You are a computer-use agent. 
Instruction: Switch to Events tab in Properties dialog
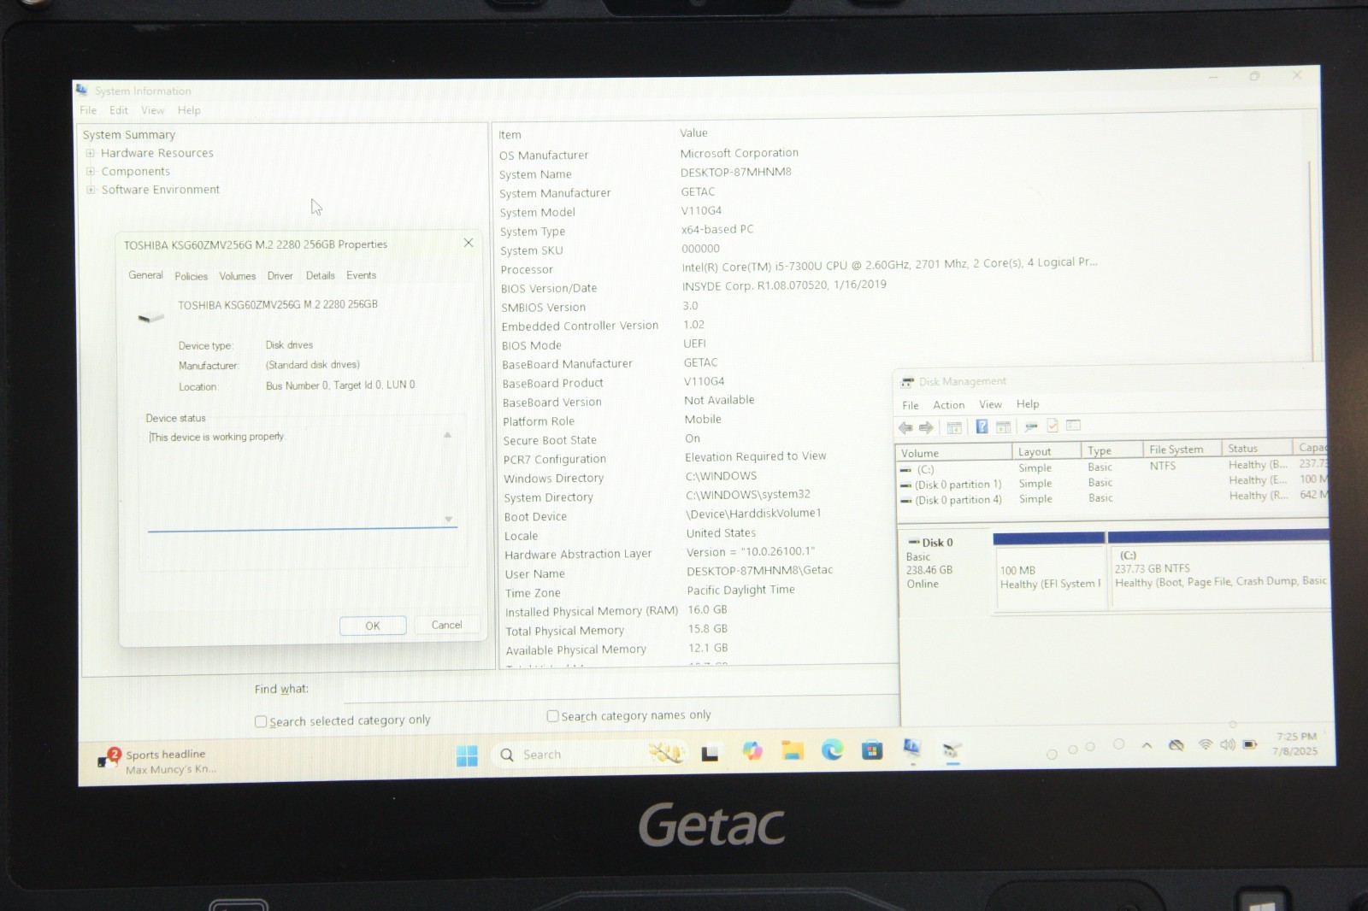point(362,275)
